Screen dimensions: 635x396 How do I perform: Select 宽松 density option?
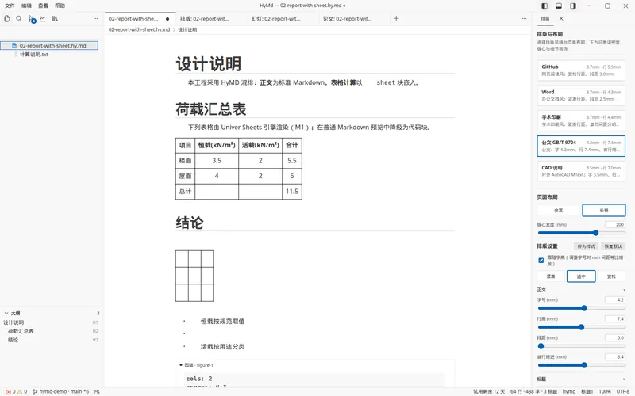[x=611, y=276]
